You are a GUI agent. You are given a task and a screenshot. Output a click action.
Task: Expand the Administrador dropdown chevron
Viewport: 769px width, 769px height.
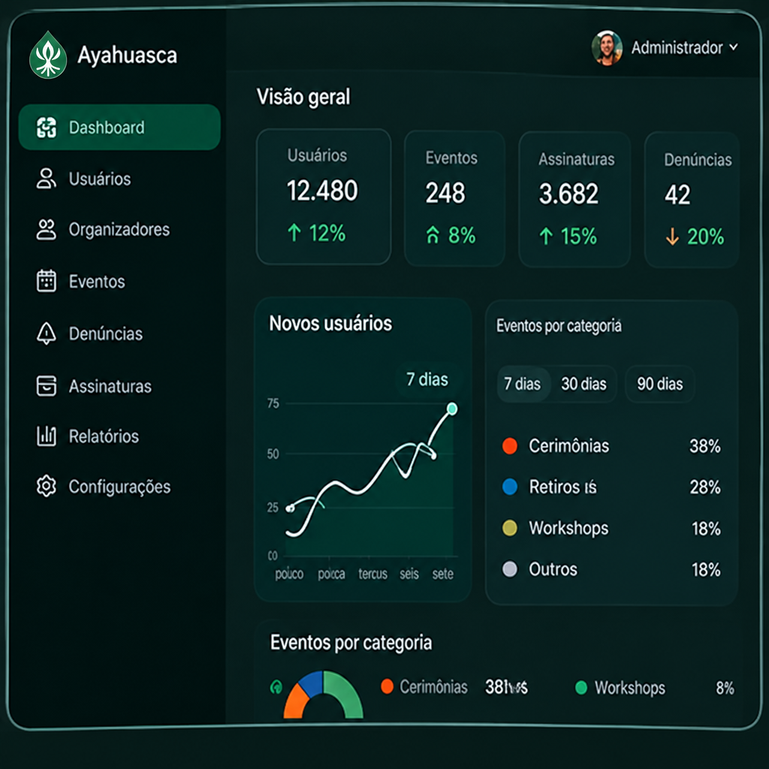tap(733, 47)
